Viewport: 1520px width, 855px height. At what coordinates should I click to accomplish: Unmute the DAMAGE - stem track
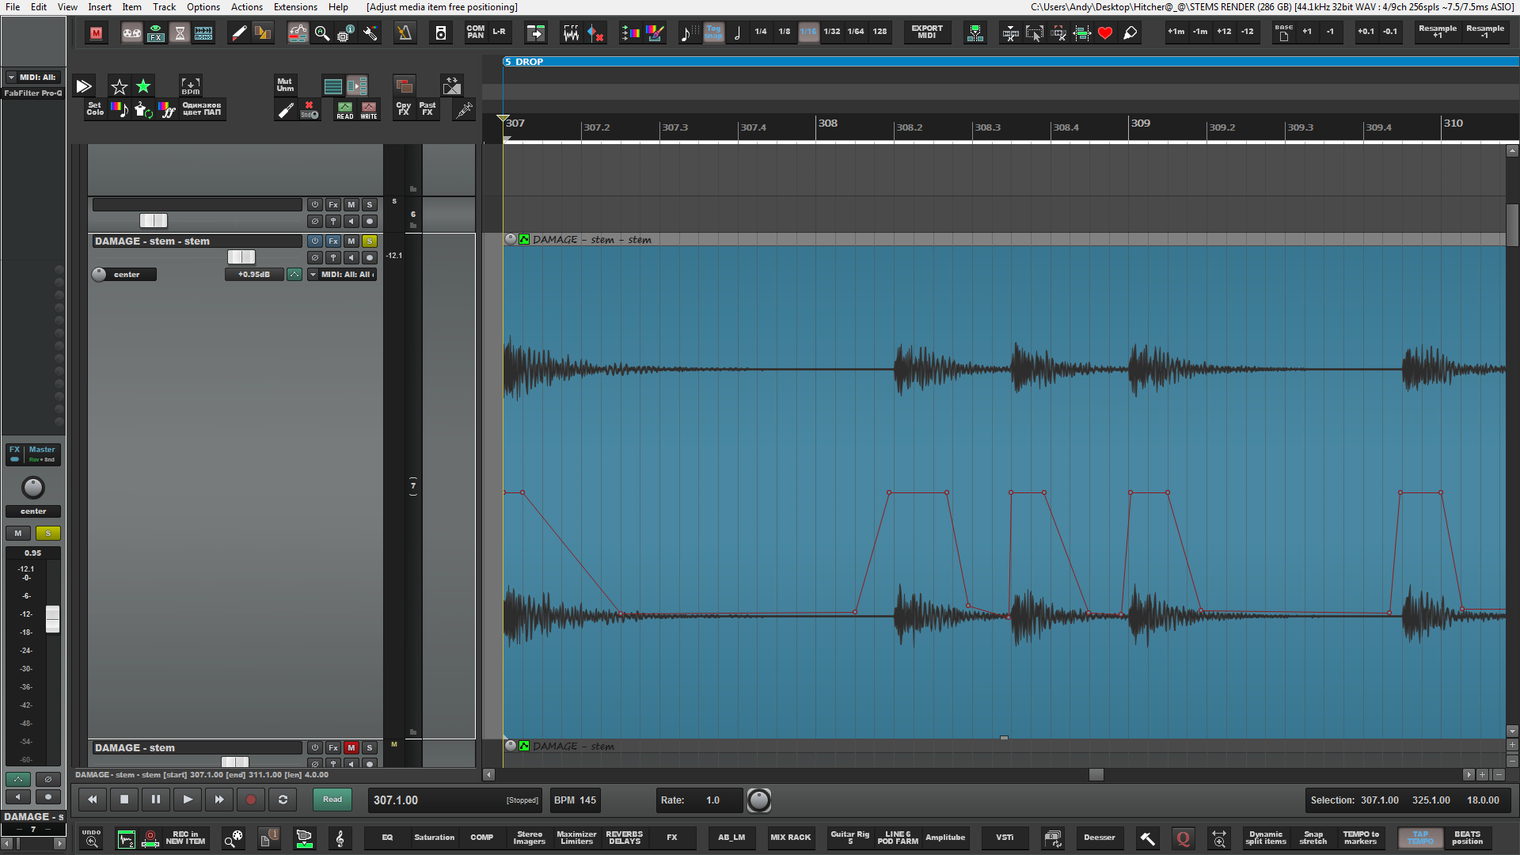[351, 748]
